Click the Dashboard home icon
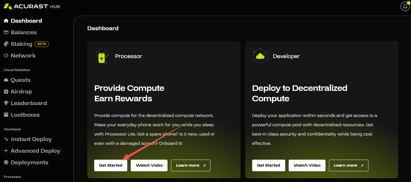 [6, 21]
